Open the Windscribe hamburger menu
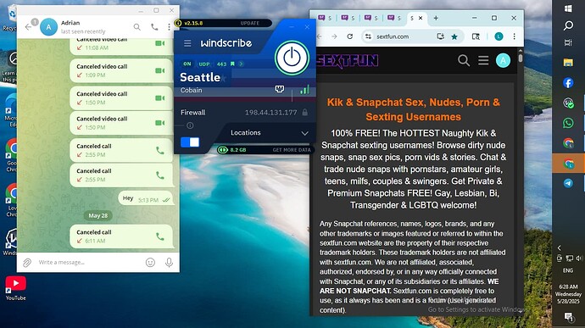585x328 pixels. [187, 44]
